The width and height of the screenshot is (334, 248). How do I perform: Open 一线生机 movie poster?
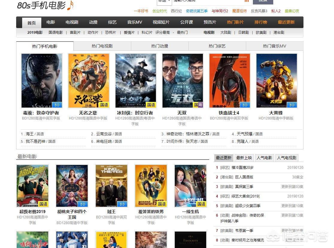pos(190,186)
